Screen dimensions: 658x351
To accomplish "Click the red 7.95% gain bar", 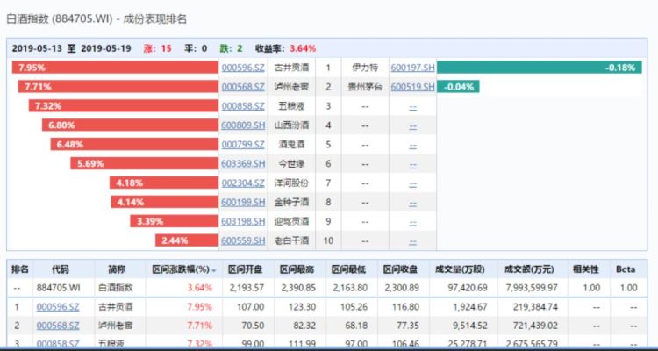I will click(115, 68).
